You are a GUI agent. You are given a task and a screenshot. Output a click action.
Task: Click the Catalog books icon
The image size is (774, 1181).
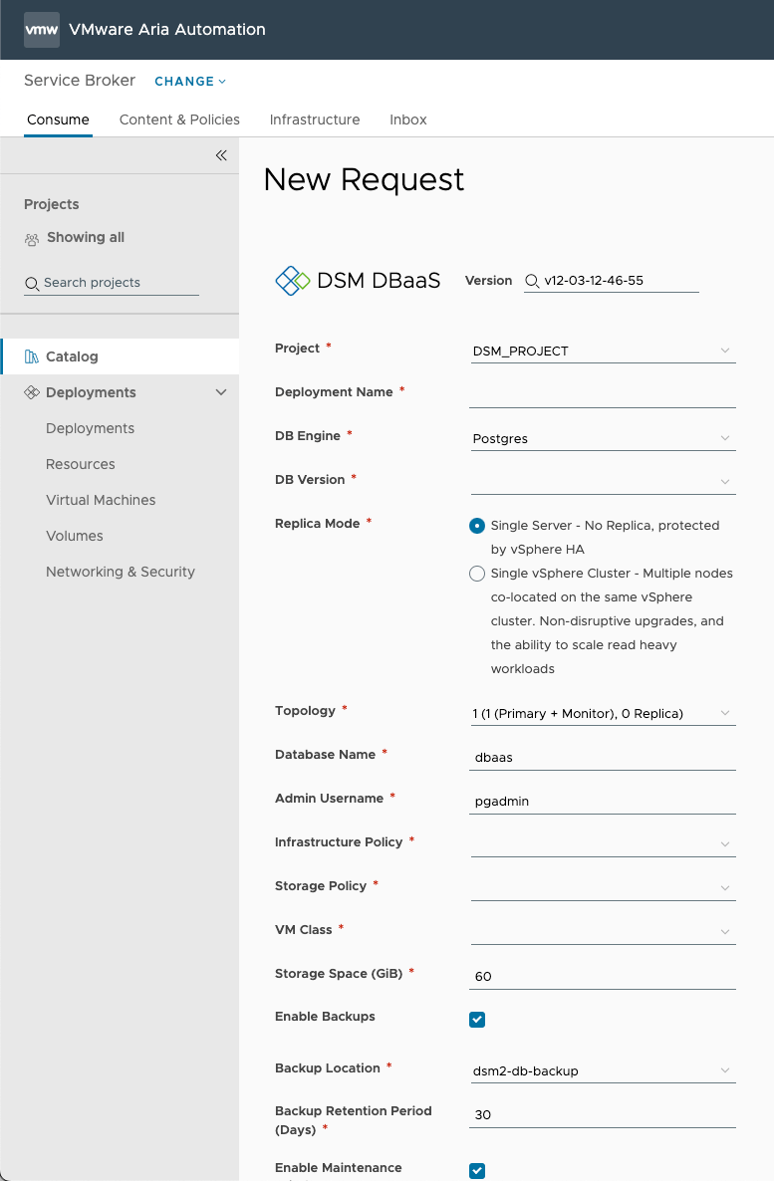32,356
